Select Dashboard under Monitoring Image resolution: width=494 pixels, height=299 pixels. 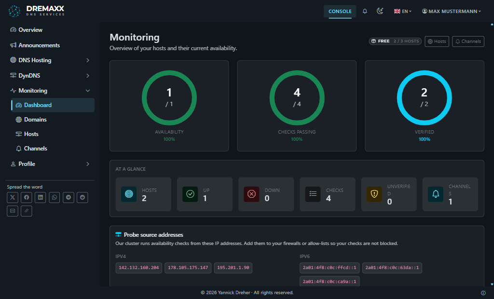click(x=53, y=105)
